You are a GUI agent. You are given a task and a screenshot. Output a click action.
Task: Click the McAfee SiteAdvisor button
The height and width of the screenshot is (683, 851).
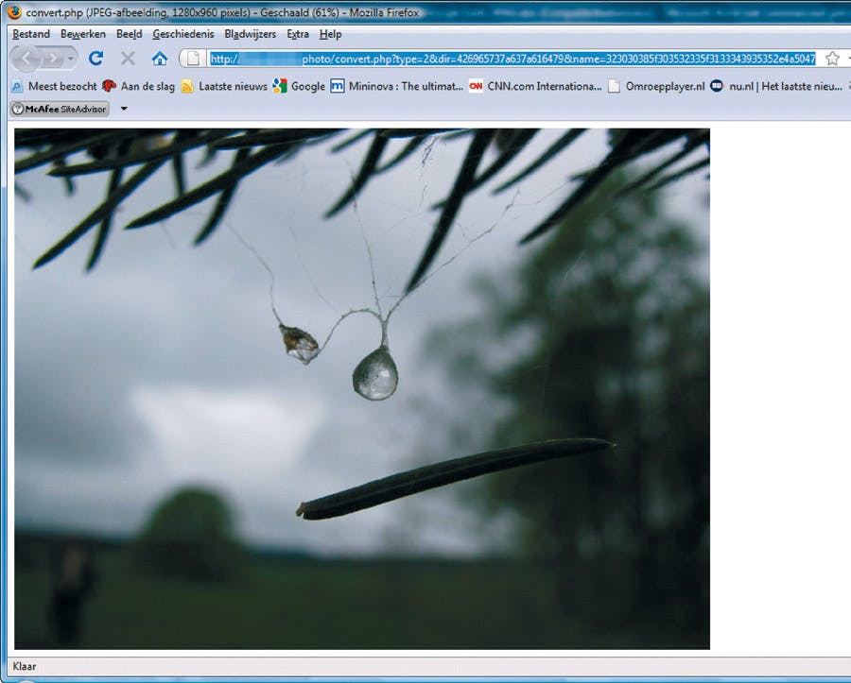(x=60, y=109)
